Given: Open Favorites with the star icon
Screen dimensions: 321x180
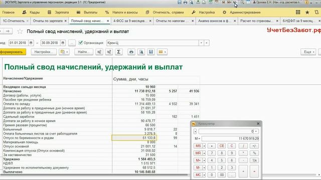Looking at the screenshot, I should (307, 12).
